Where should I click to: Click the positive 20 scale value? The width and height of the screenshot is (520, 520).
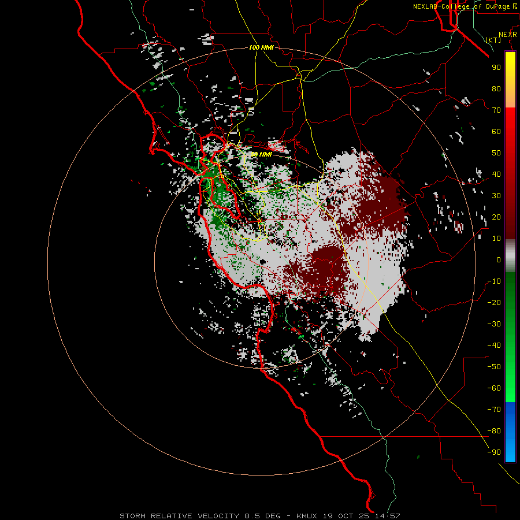pyautogui.click(x=496, y=217)
